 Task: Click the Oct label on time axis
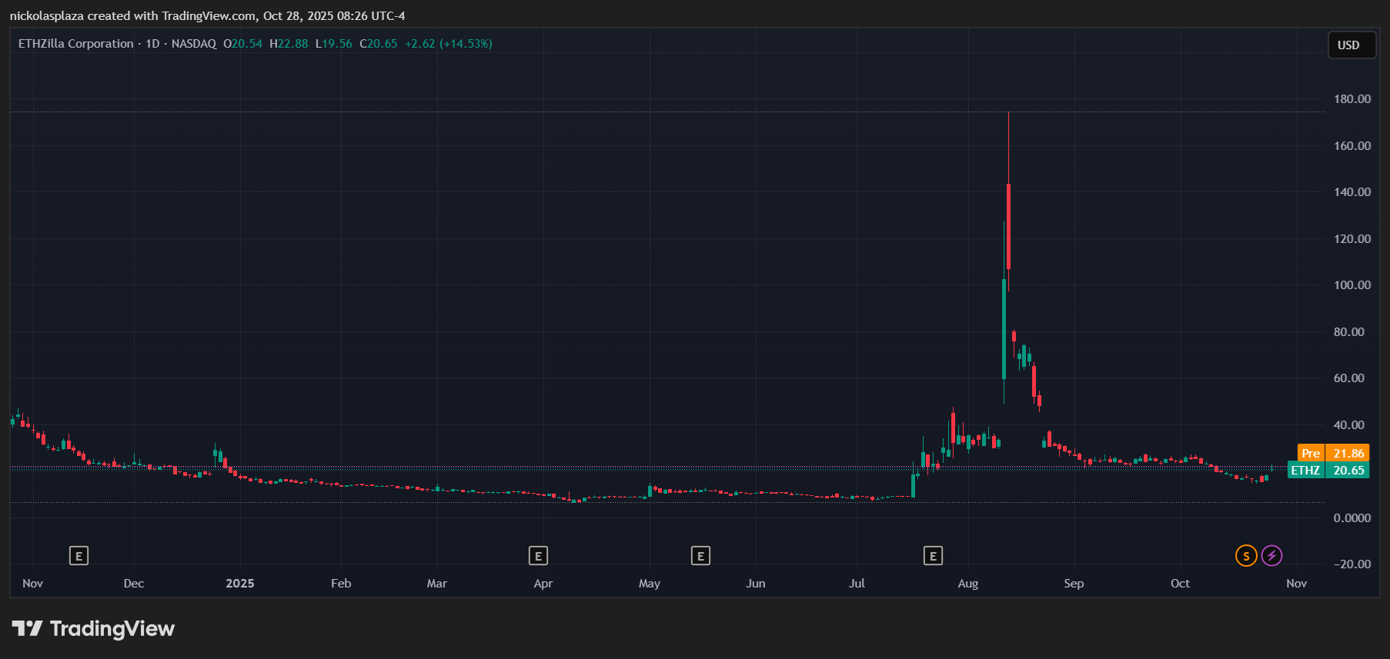pyautogui.click(x=1180, y=584)
